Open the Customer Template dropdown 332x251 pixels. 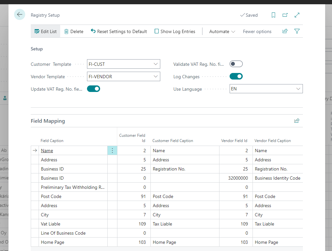156,64
